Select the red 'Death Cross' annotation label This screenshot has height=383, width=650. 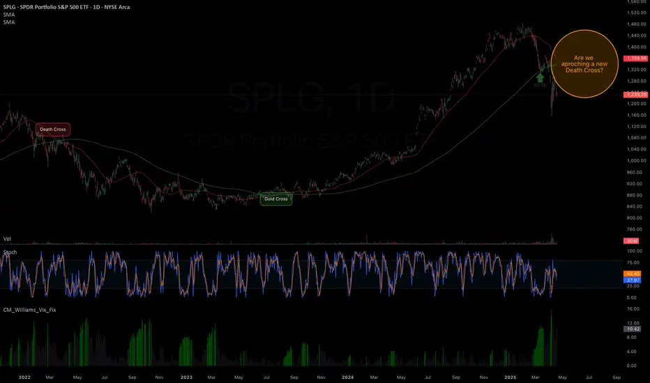(x=52, y=130)
